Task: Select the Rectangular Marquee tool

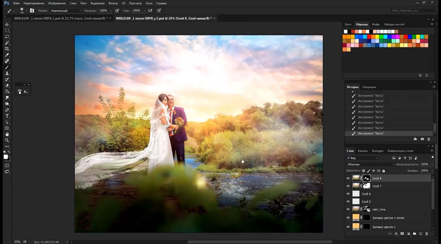Action: (x=7, y=31)
